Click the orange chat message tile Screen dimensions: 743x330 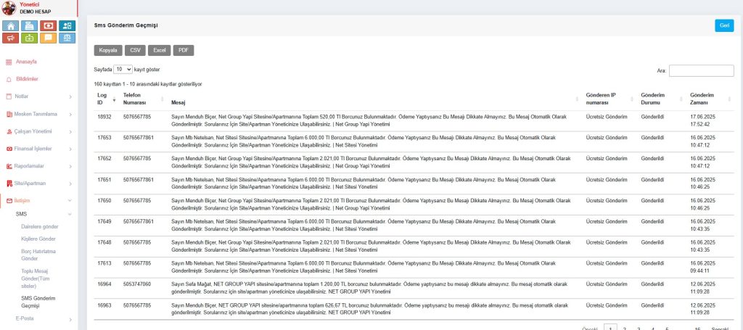[48, 38]
